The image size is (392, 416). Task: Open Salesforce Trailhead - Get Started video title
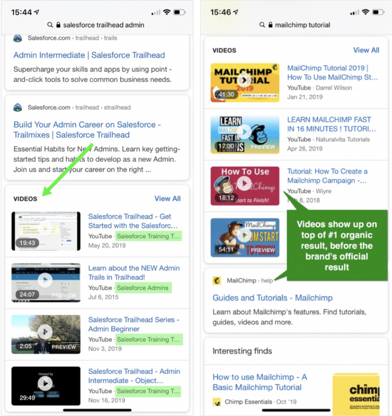133,221
